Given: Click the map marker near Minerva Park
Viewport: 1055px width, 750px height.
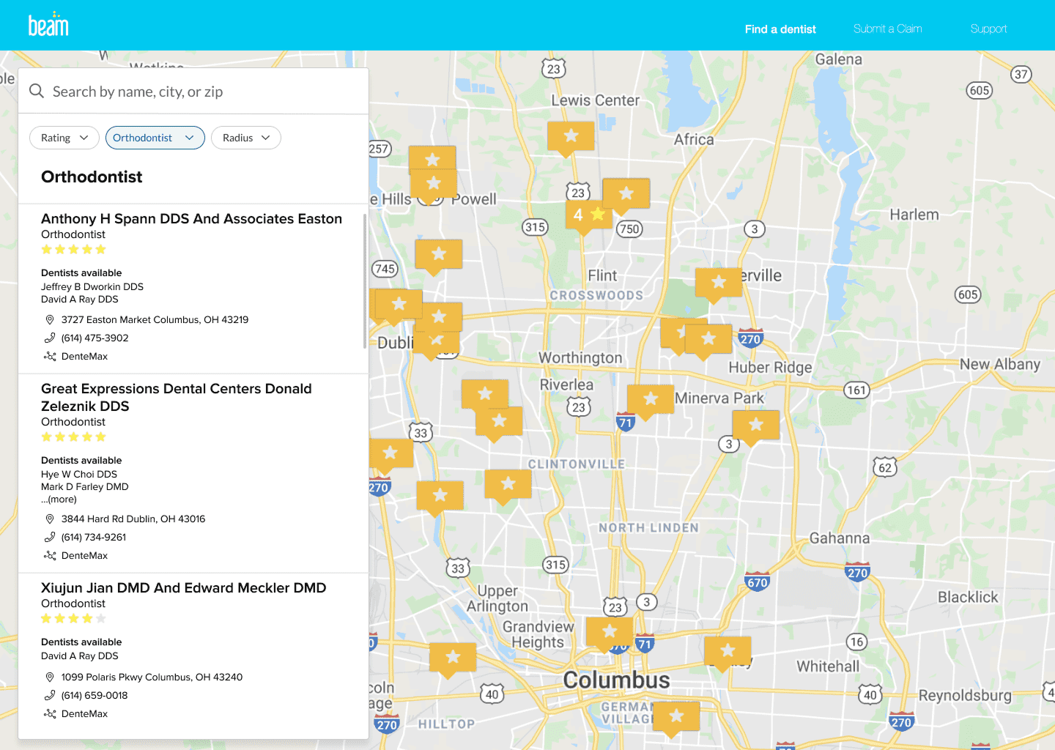Looking at the screenshot, I should pos(651,398).
